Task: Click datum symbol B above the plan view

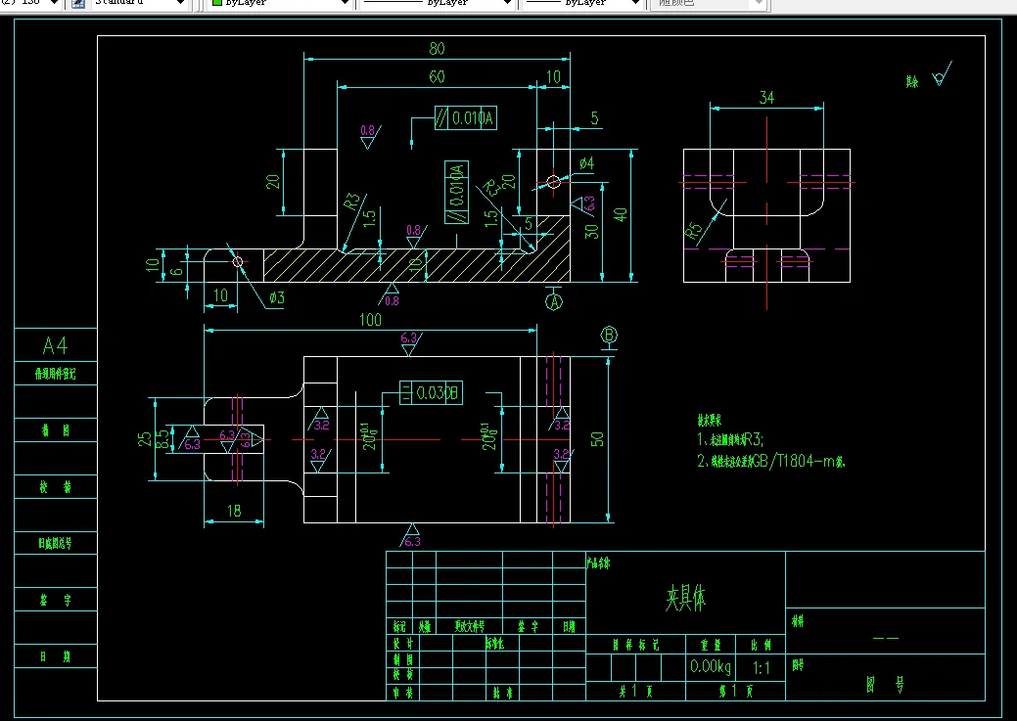Action: click(x=610, y=337)
